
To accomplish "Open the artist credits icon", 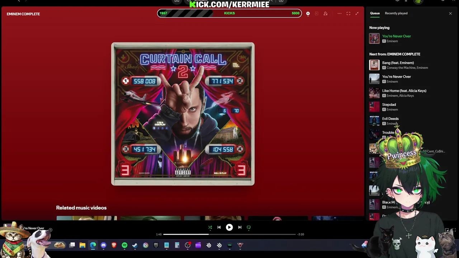I will [x=326, y=14].
